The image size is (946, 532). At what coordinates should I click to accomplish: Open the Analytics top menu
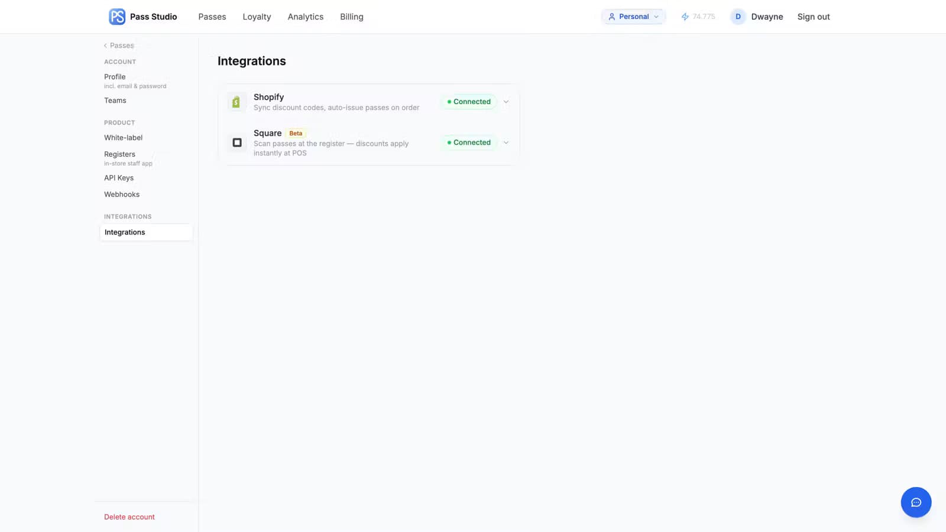click(x=306, y=17)
